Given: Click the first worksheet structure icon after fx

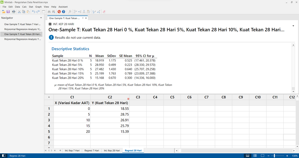Looking at the screenshot, I should point(75,11).
